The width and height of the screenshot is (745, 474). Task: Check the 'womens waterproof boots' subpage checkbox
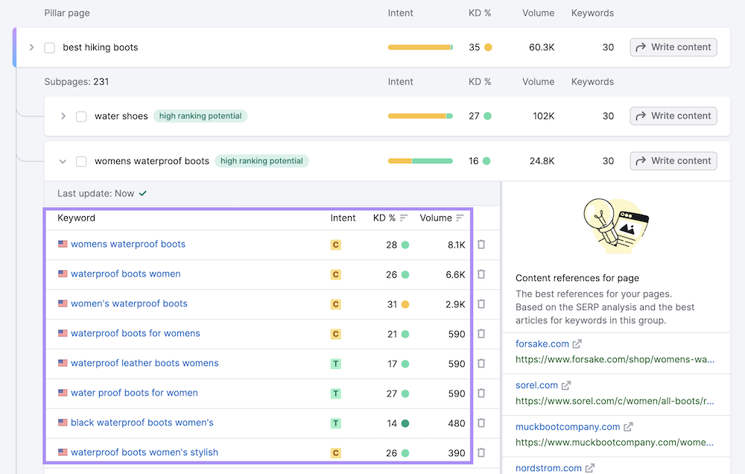coord(81,162)
